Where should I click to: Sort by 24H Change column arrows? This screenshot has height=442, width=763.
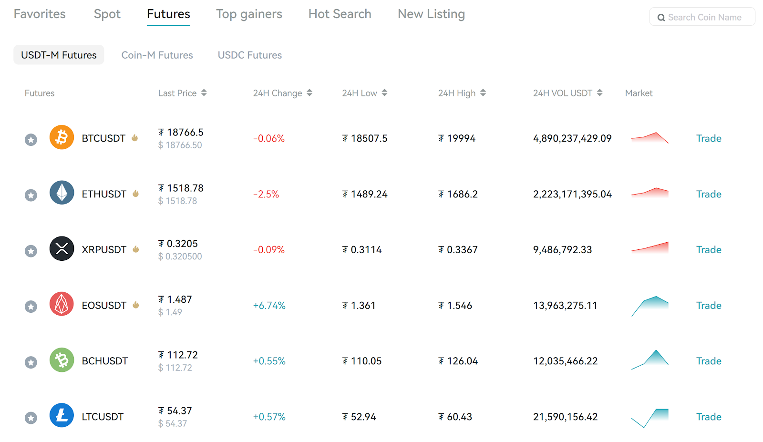309,93
